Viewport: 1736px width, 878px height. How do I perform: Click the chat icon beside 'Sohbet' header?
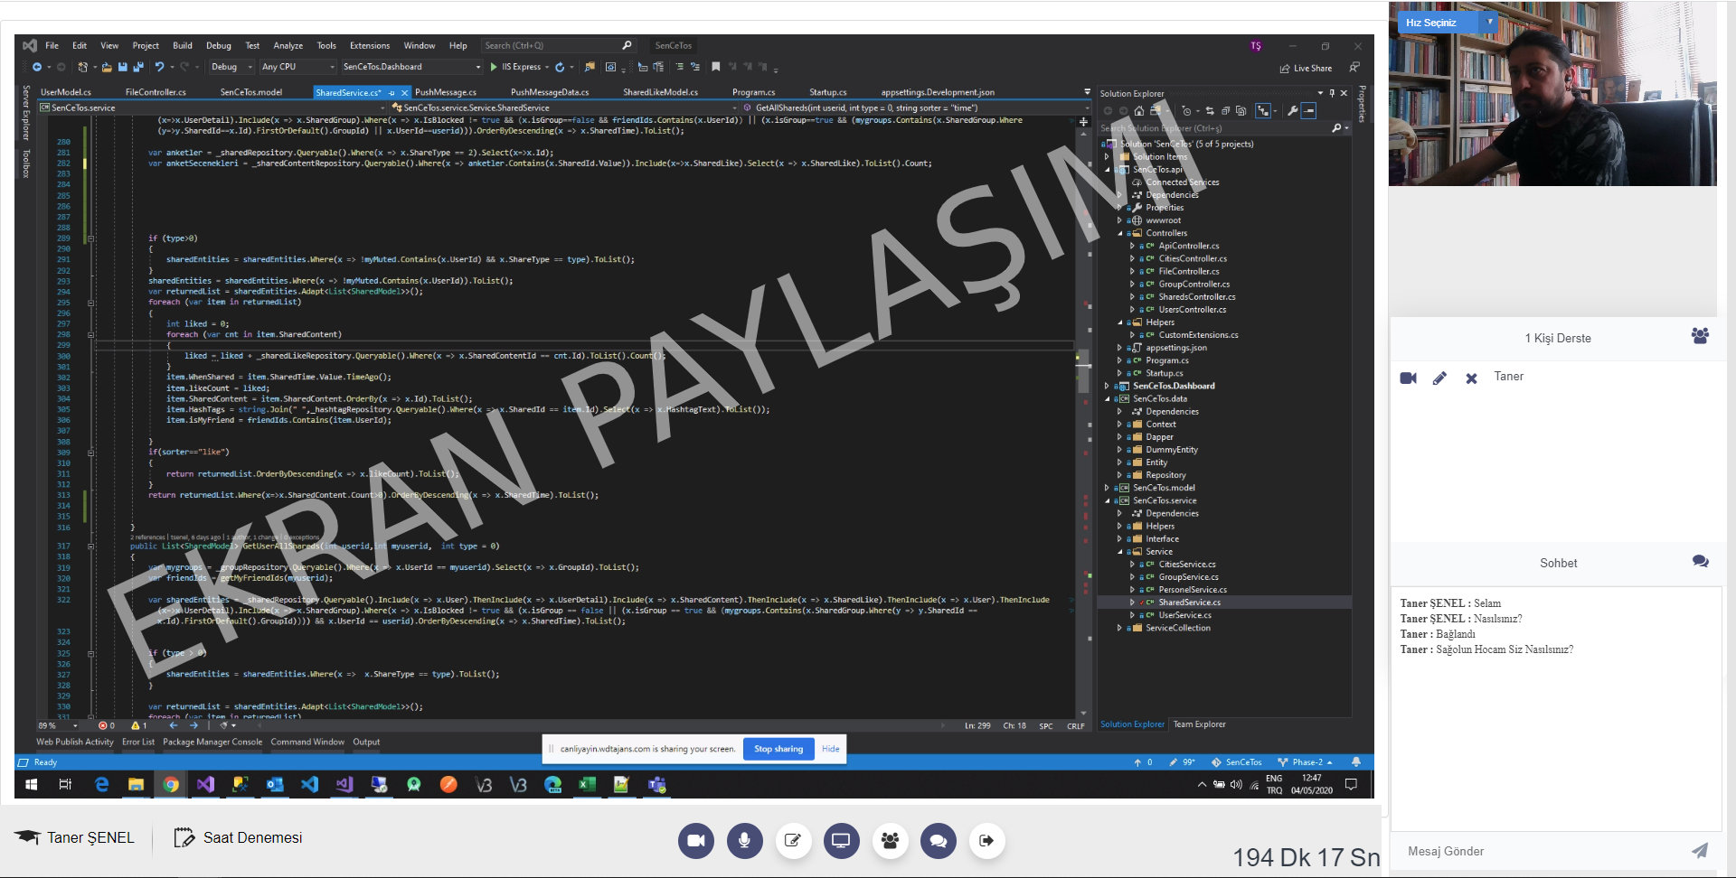click(1700, 562)
